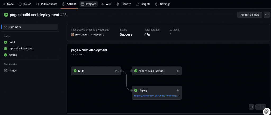
Task: Click the wowdacom user avatar
Action: pyautogui.click(x=73, y=34)
